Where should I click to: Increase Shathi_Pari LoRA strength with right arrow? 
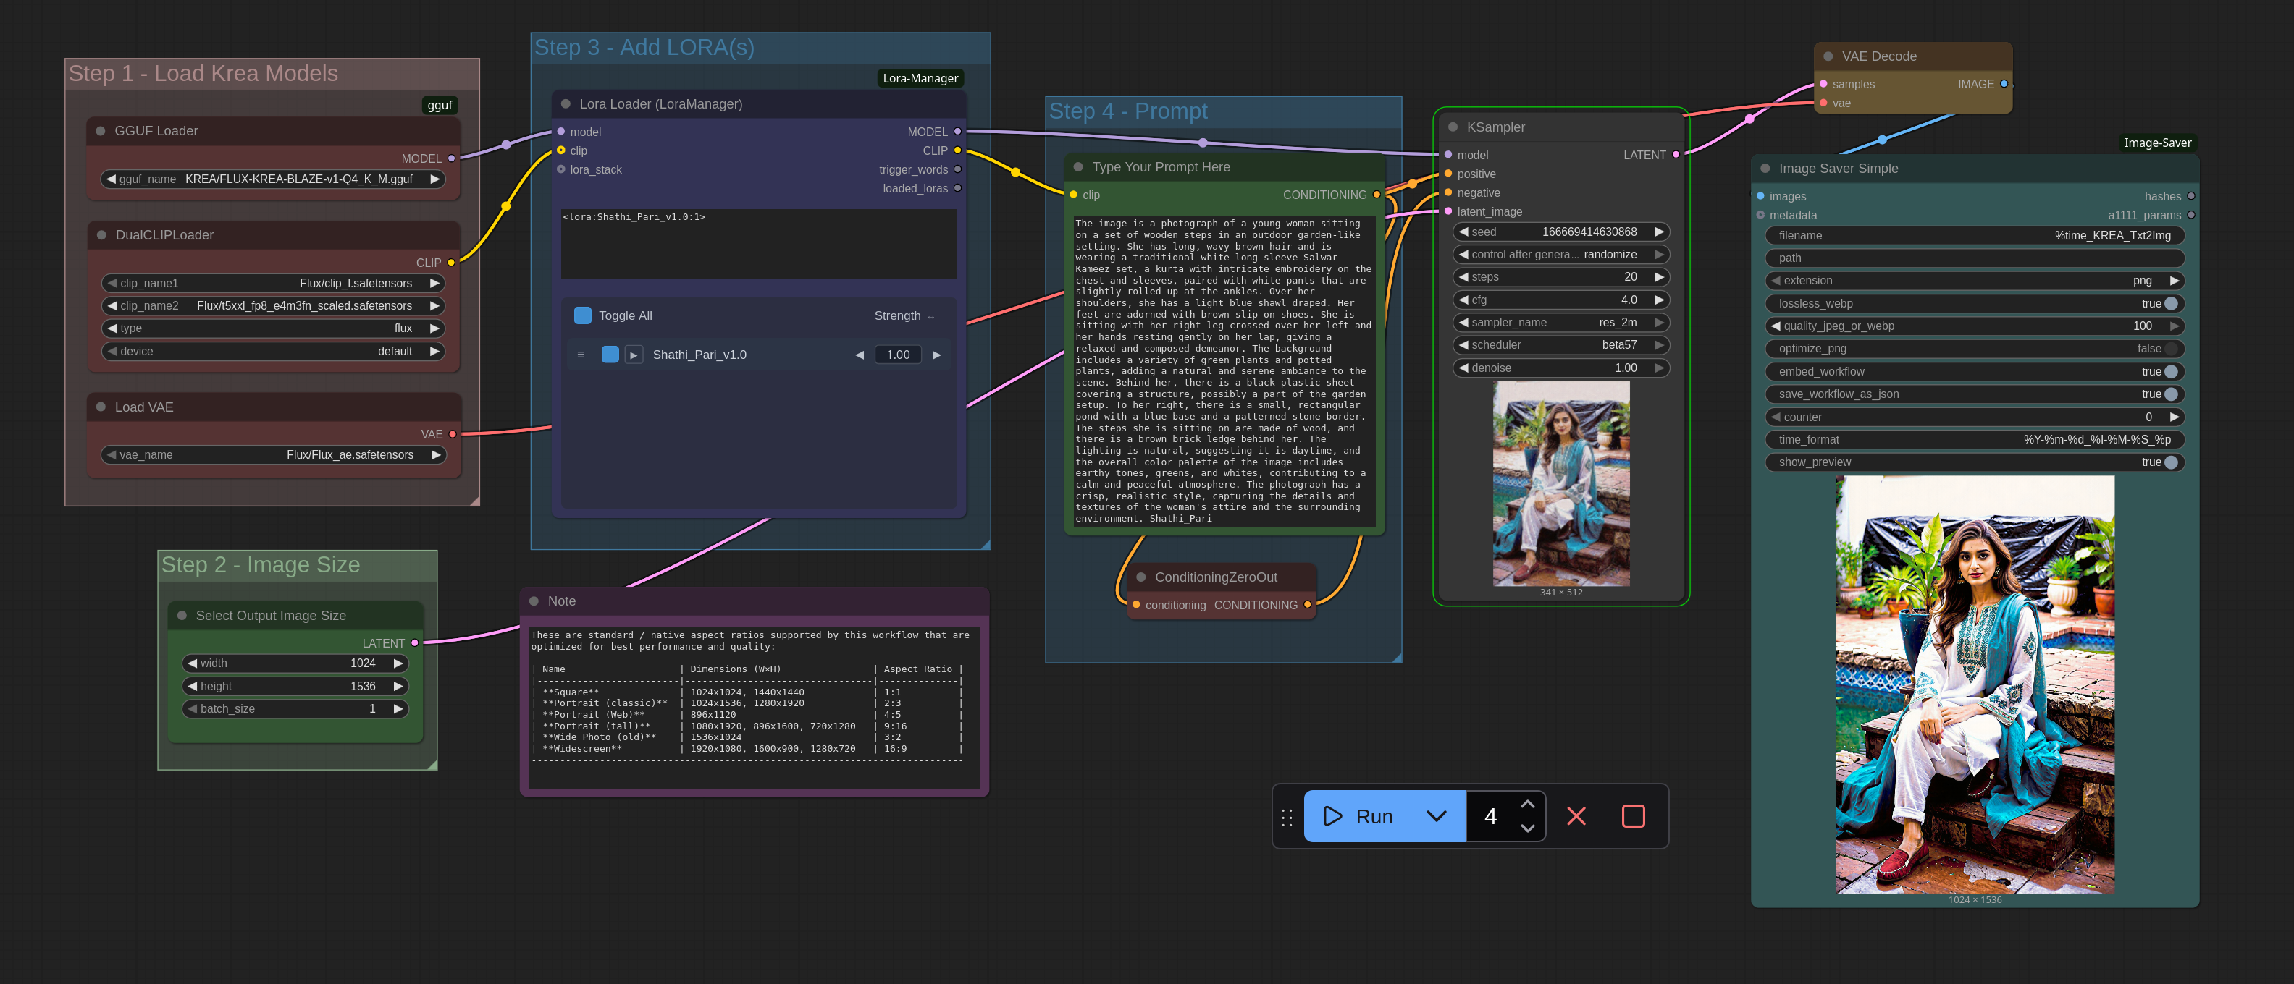click(936, 355)
